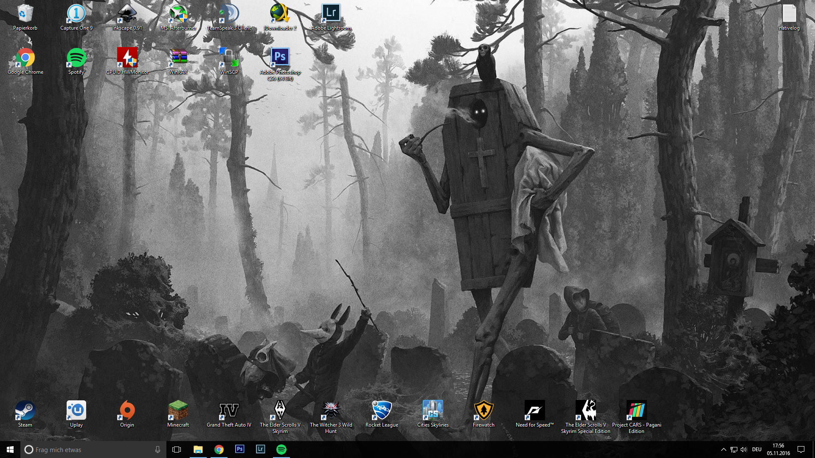This screenshot has height=458, width=815.
Task: Expand hidden system tray icons
Action: coord(723,450)
